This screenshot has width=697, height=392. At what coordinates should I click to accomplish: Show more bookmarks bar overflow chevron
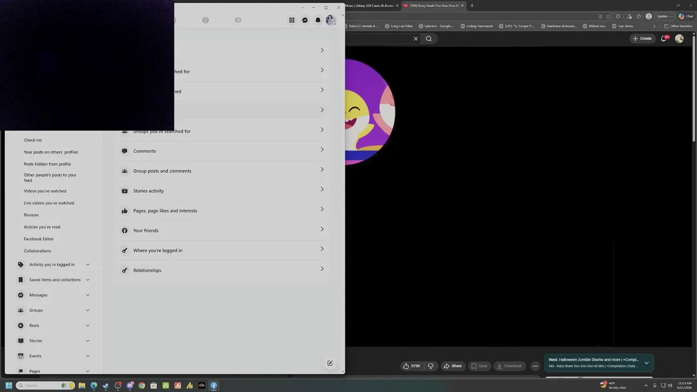click(x=655, y=26)
